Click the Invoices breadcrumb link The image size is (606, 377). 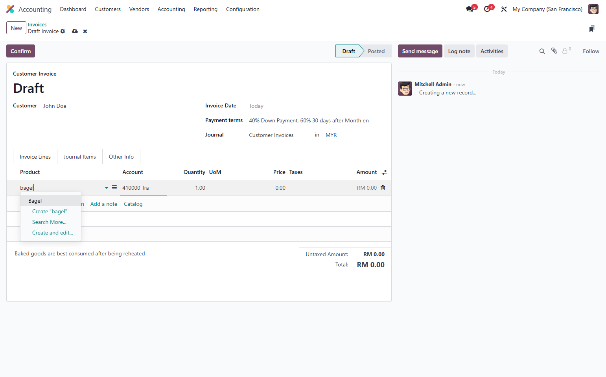(x=37, y=24)
